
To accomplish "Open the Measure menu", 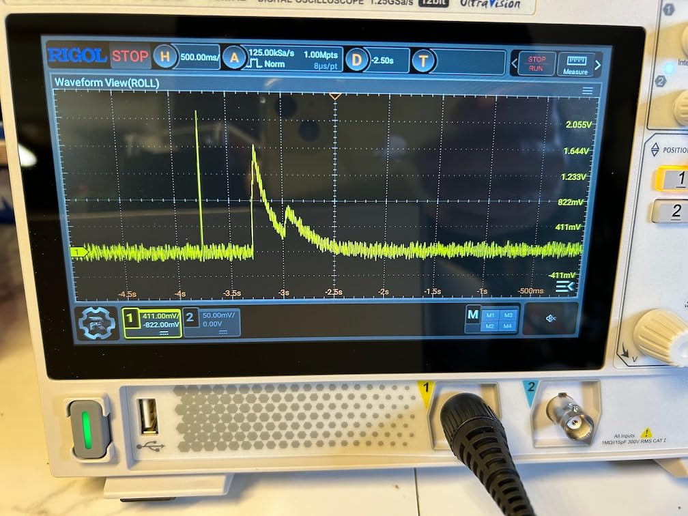I will point(575,64).
